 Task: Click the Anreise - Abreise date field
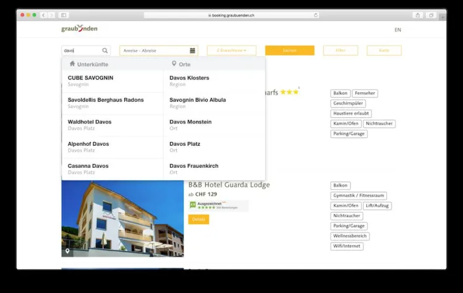155,51
